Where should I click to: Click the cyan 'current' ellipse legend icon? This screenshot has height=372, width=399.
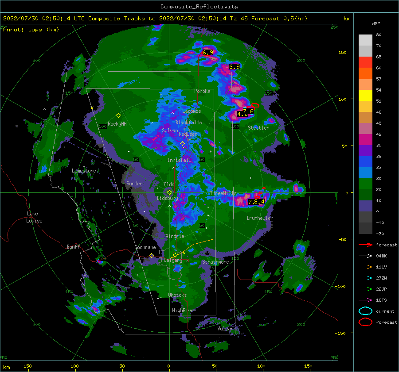365,311
